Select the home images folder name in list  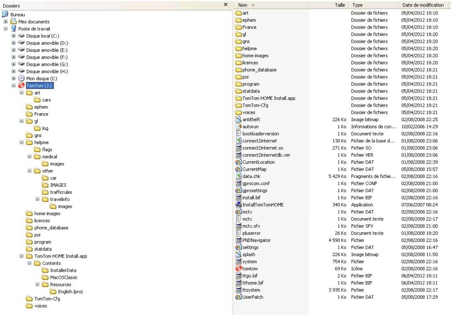[255, 56]
